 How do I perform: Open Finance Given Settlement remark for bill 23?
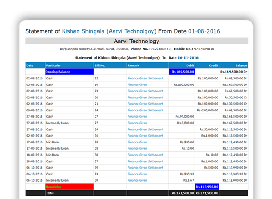click(145, 91)
